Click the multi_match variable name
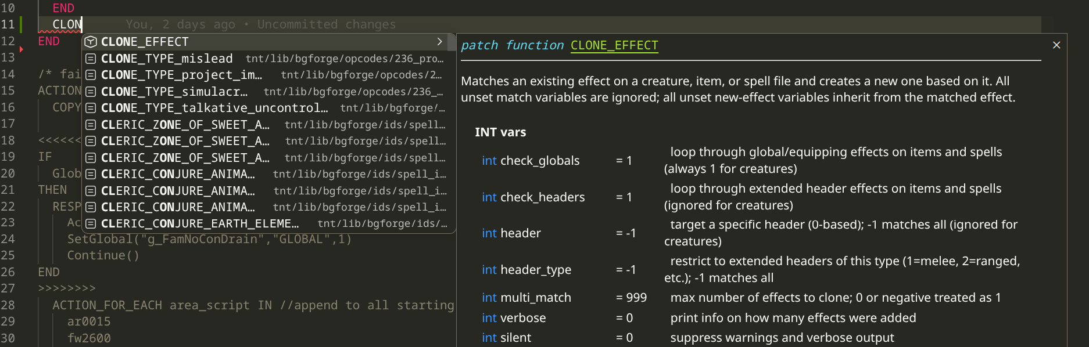The width and height of the screenshot is (1089, 347). click(536, 298)
